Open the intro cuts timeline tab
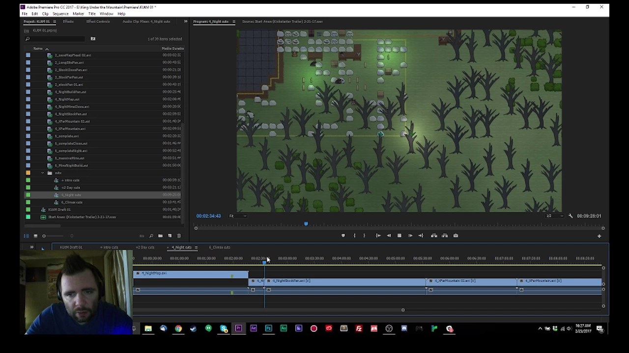Image resolution: width=629 pixels, height=353 pixels. (x=109, y=248)
